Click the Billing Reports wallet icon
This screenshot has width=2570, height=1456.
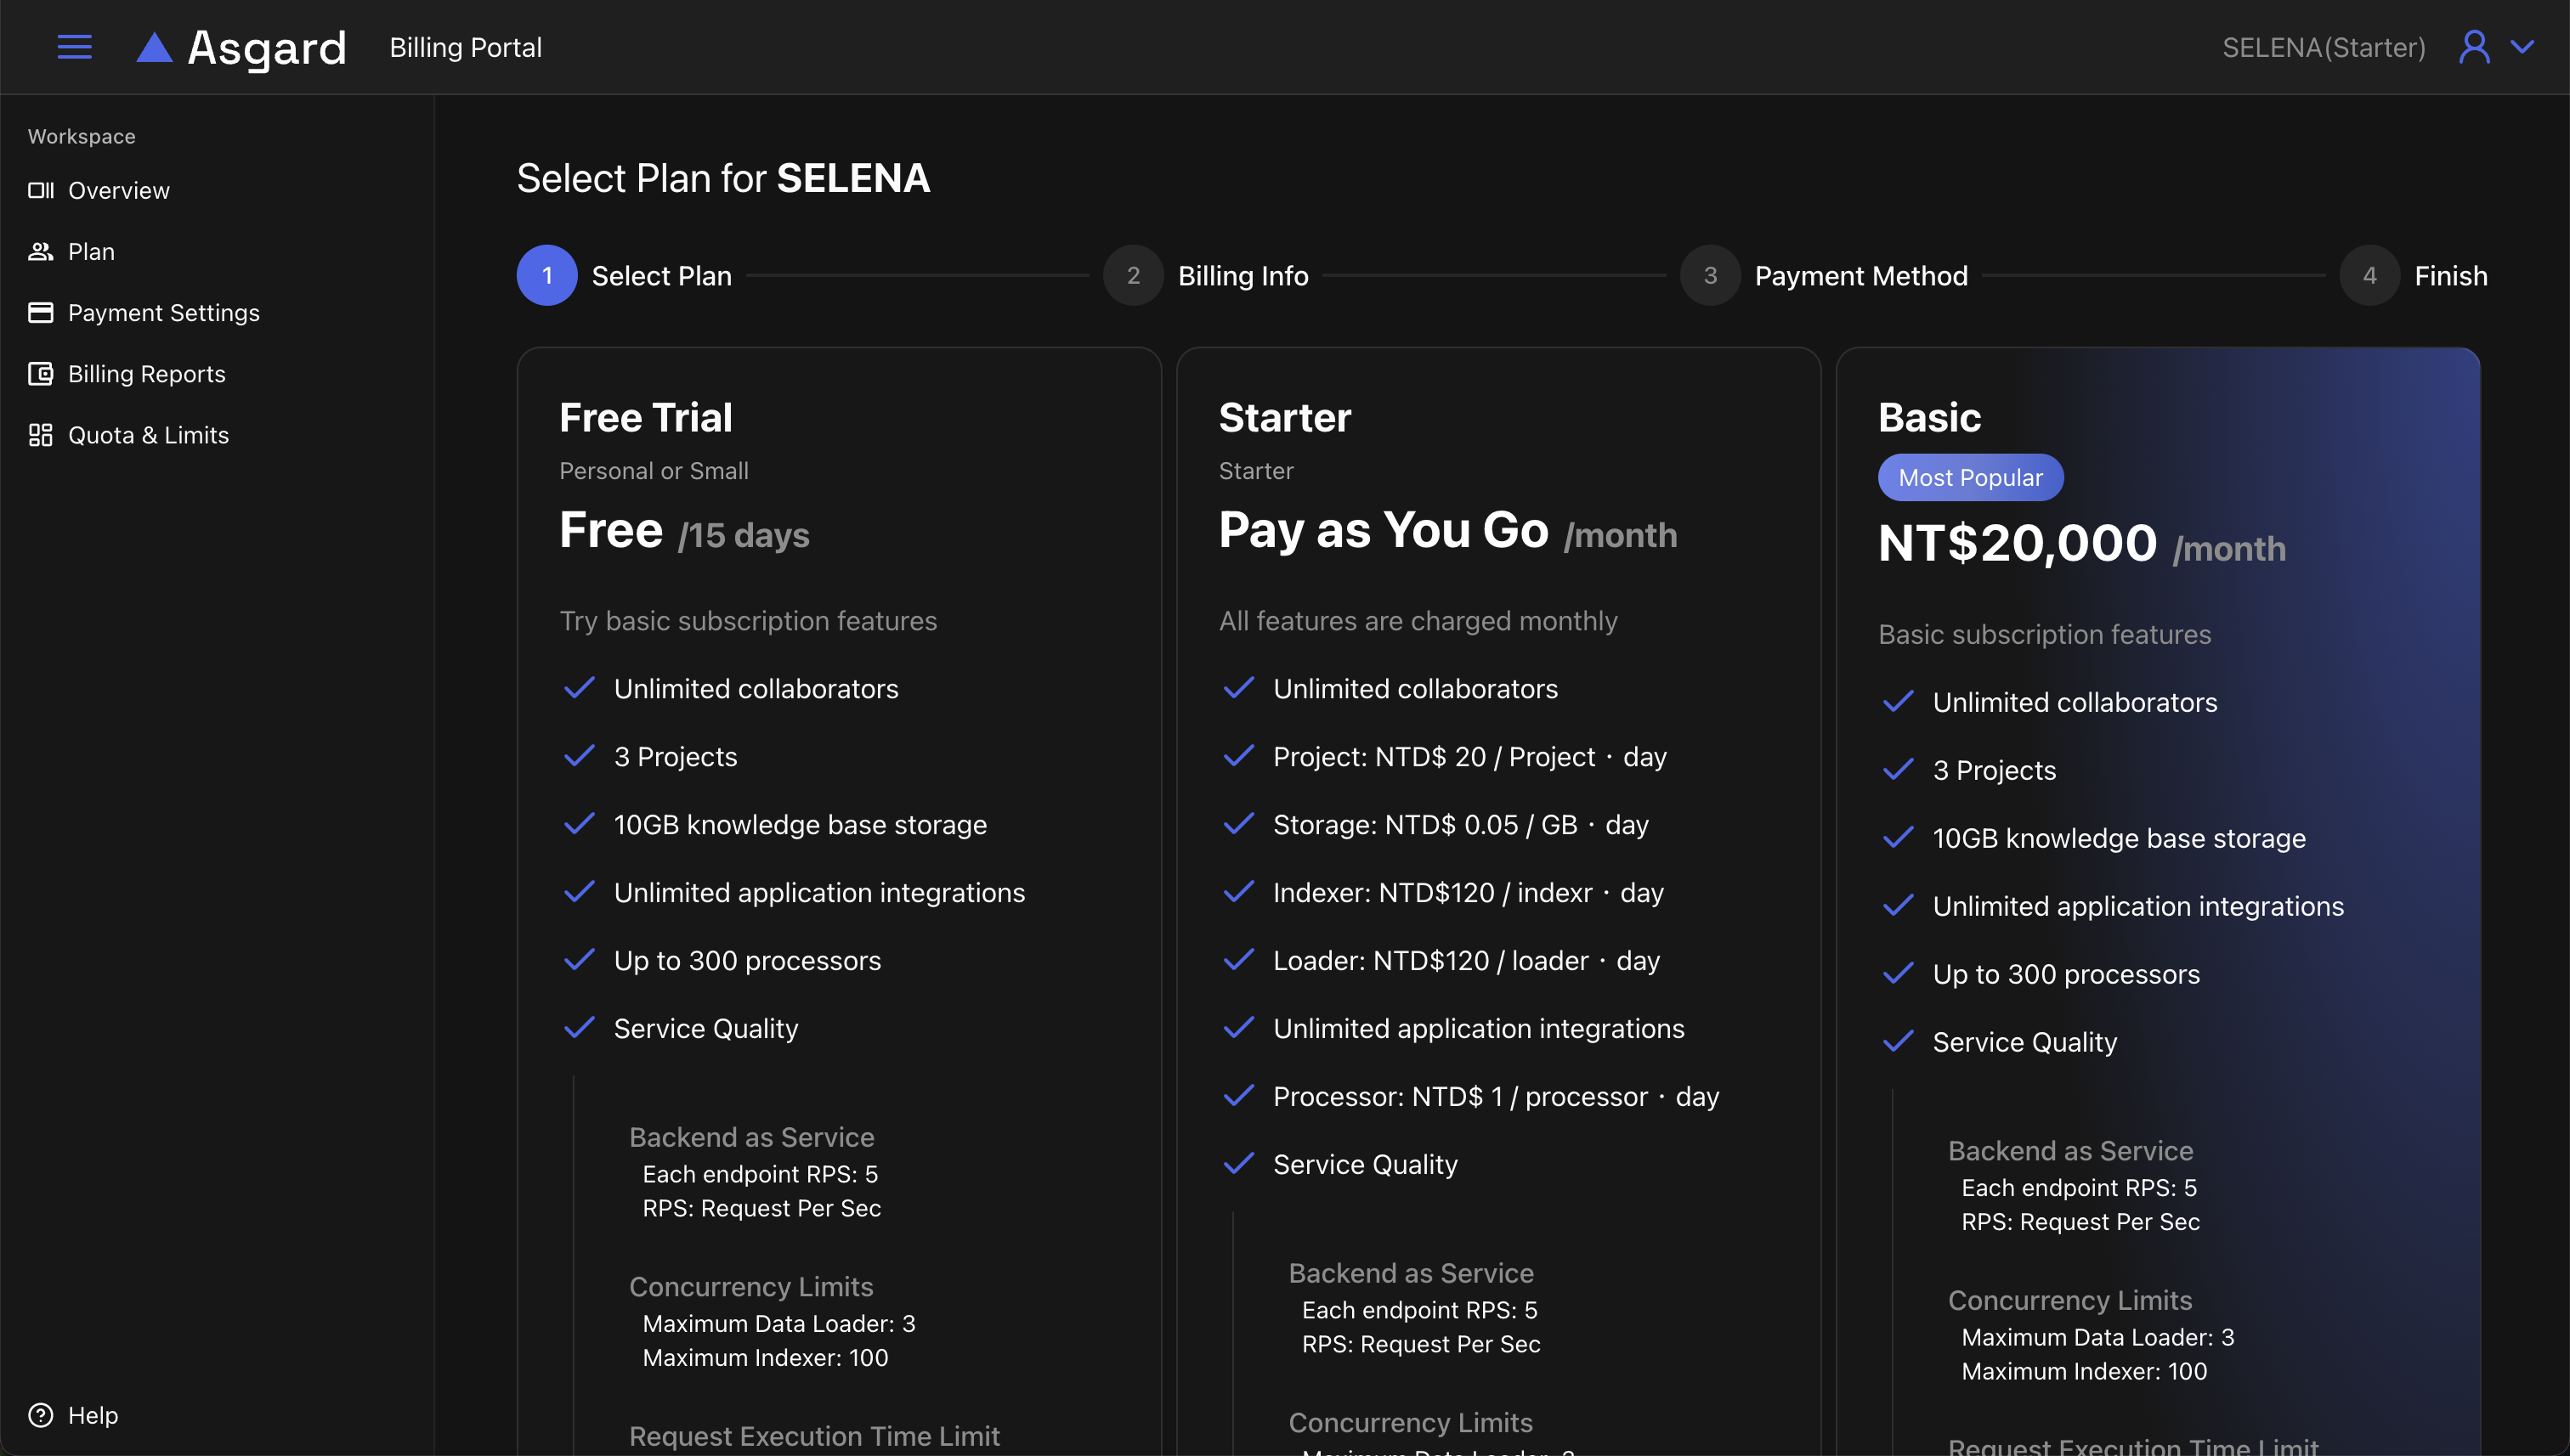point(41,374)
